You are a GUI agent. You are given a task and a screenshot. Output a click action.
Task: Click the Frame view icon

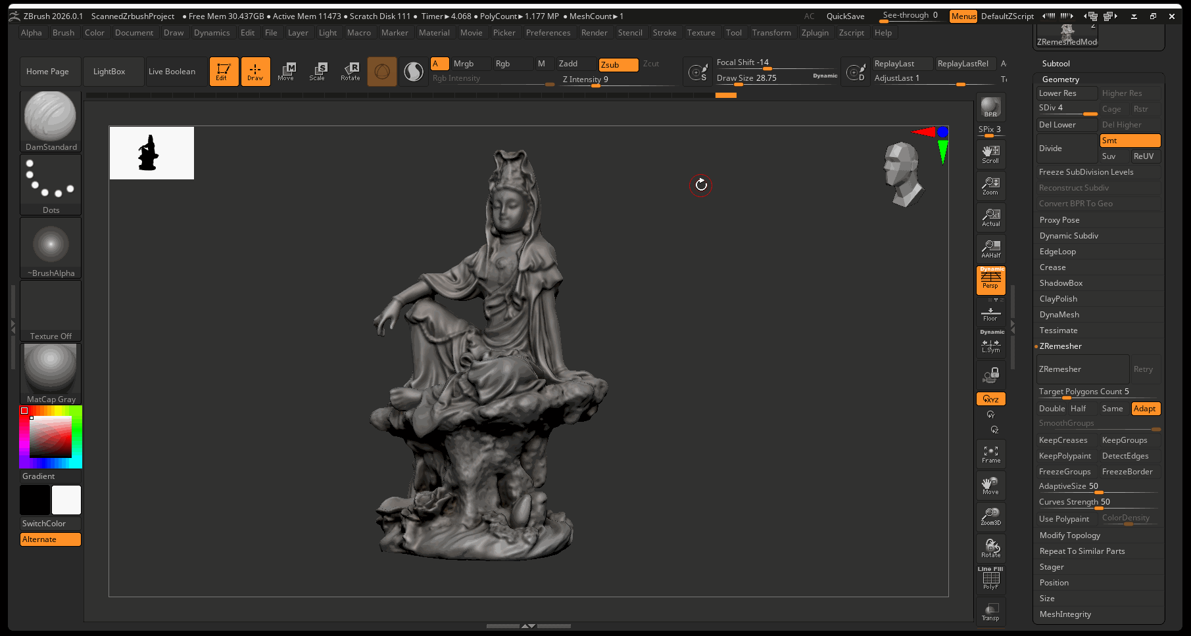tap(990, 454)
